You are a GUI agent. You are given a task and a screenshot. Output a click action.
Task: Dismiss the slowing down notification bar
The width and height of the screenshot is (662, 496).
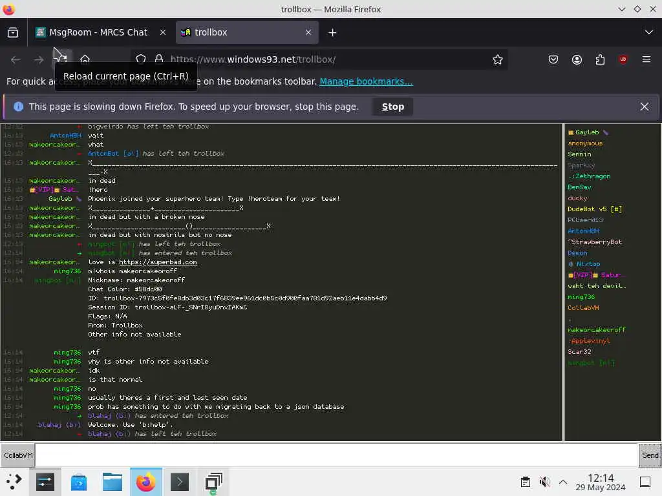pyautogui.click(x=645, y=107)
